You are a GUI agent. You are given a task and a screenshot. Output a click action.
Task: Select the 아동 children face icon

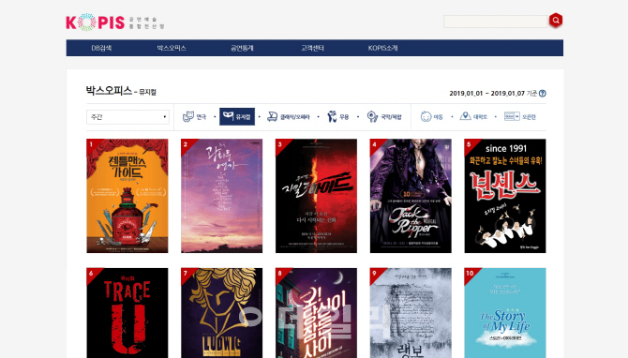click(x=426, y=116)
